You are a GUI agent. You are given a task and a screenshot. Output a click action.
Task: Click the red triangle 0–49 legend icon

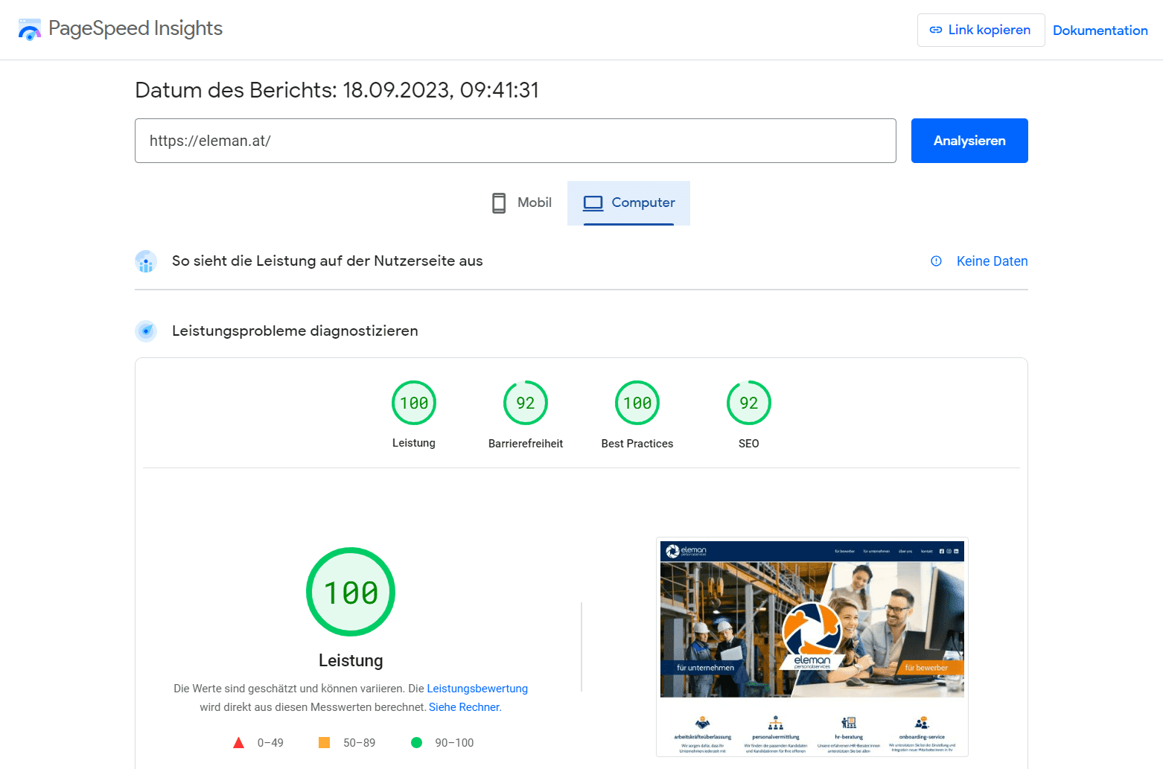point(238,743)
